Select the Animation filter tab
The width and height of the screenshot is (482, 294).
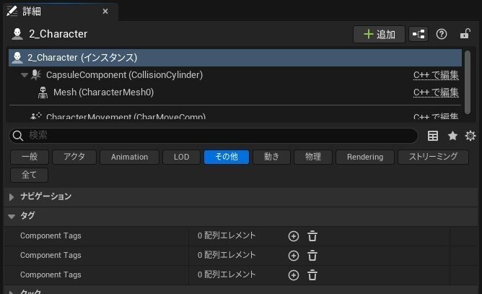pyautogui.click(x=129, y=157)
